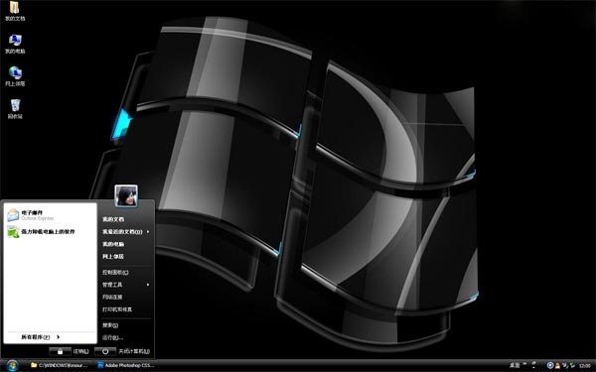Click the power icon Turn Off Computer button

click(105, 351)
